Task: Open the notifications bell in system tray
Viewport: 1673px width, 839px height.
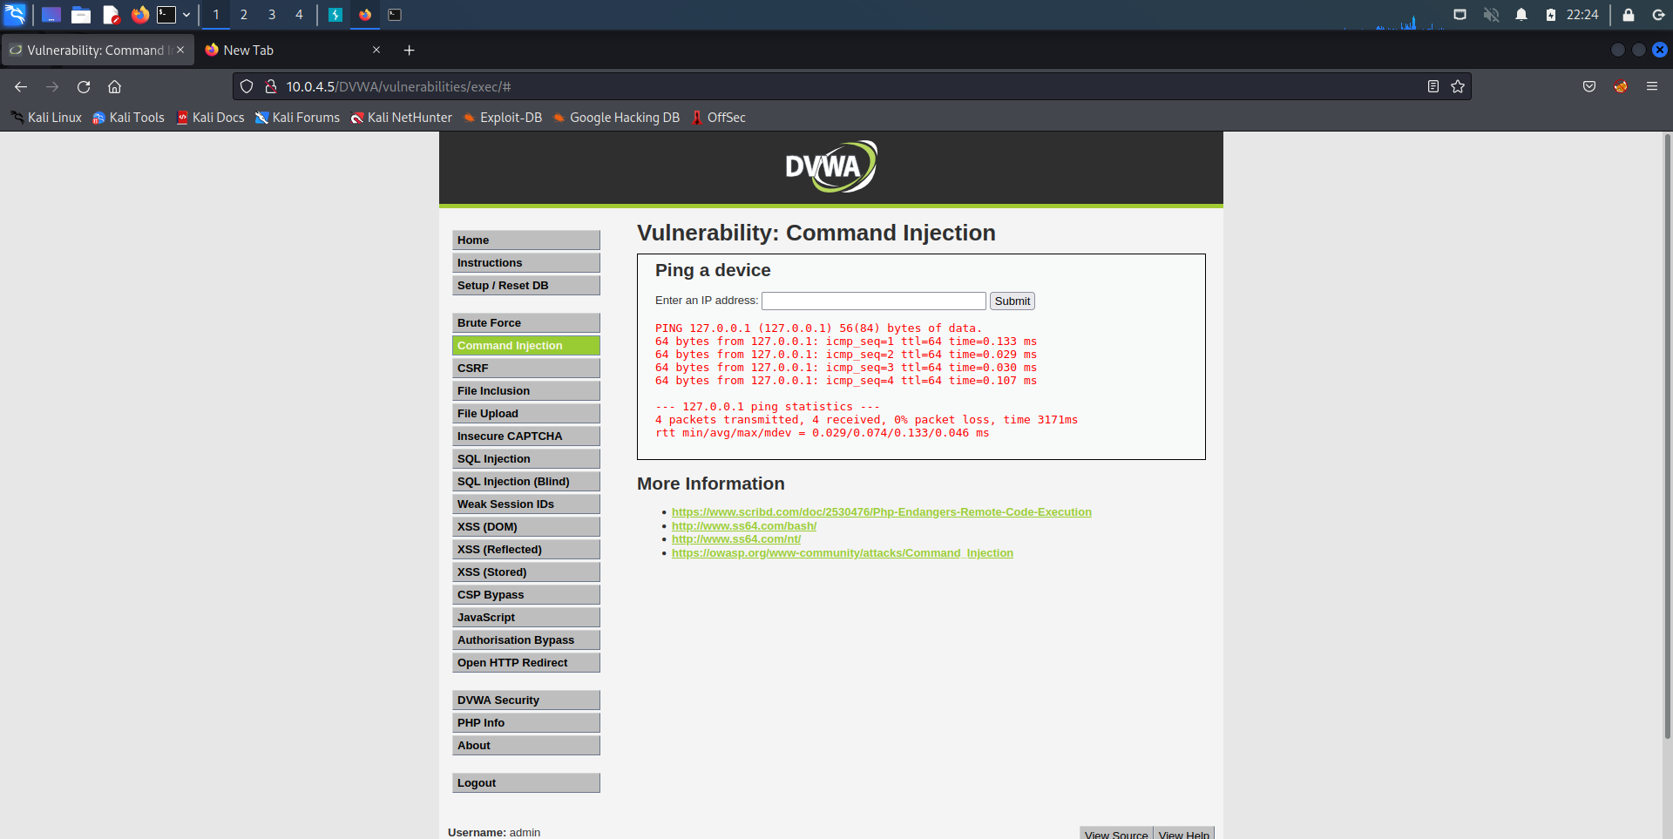Action: (1521, 15)
